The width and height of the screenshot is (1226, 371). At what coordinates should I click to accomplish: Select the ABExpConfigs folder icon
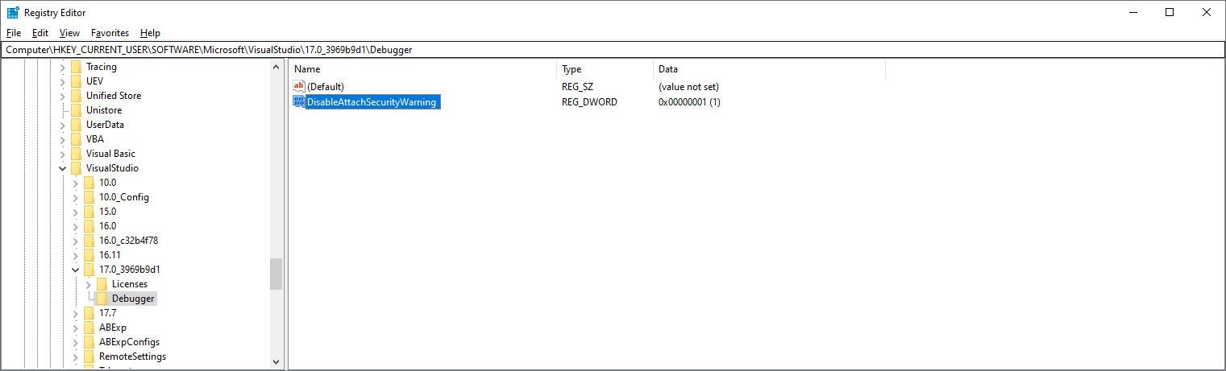(x=89, y=342)
